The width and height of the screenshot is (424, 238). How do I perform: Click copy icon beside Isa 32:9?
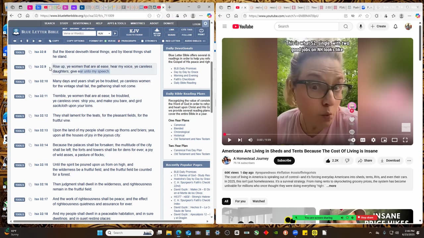point(30,67)
